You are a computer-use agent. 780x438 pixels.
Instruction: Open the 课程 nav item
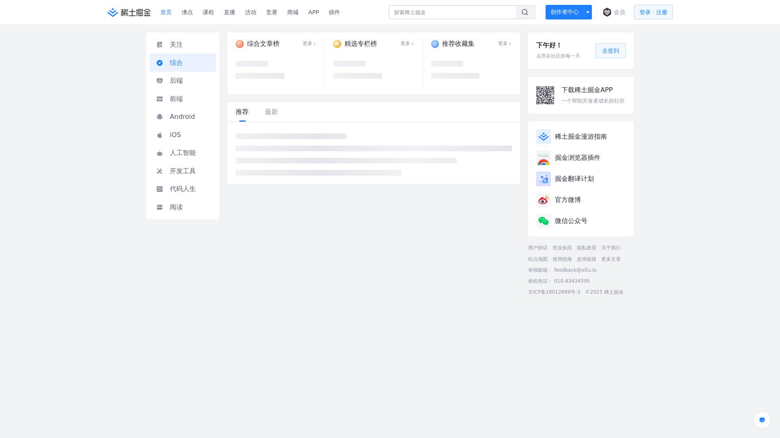click(x=208, y=12)
